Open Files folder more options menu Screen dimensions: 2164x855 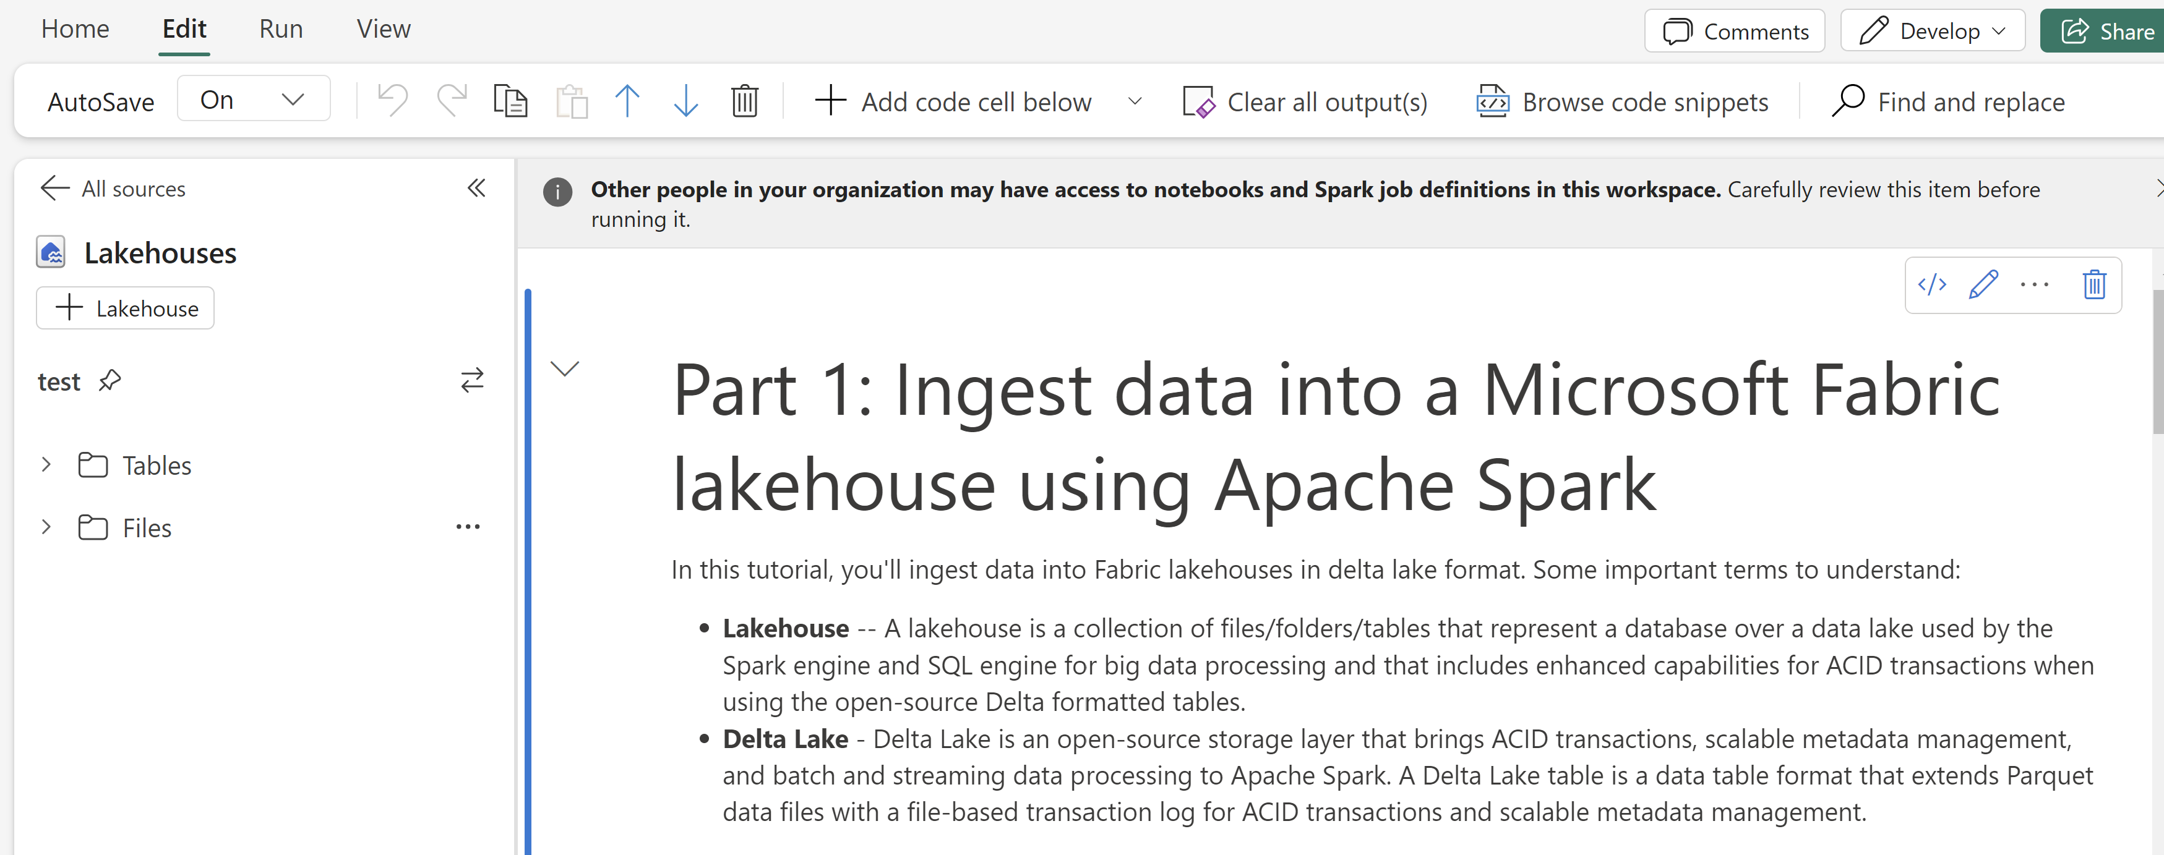468,527
